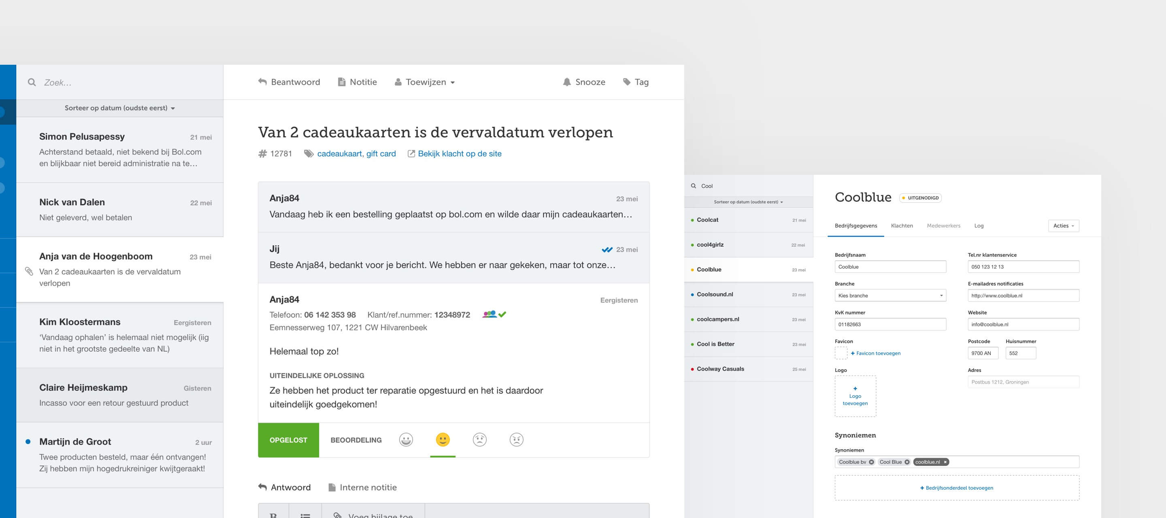Open the Acties dropdown button
Viewport: 1166px width, 518px height.
click(1064, 226)
